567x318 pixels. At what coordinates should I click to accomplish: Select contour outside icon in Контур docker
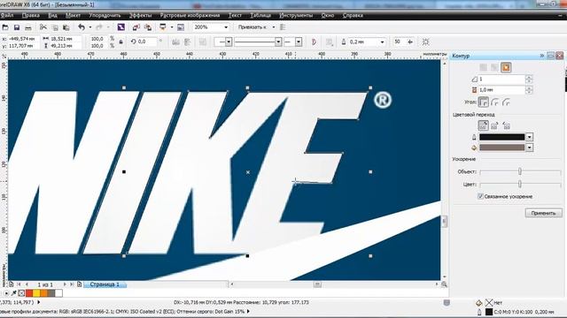coord(506,67)
